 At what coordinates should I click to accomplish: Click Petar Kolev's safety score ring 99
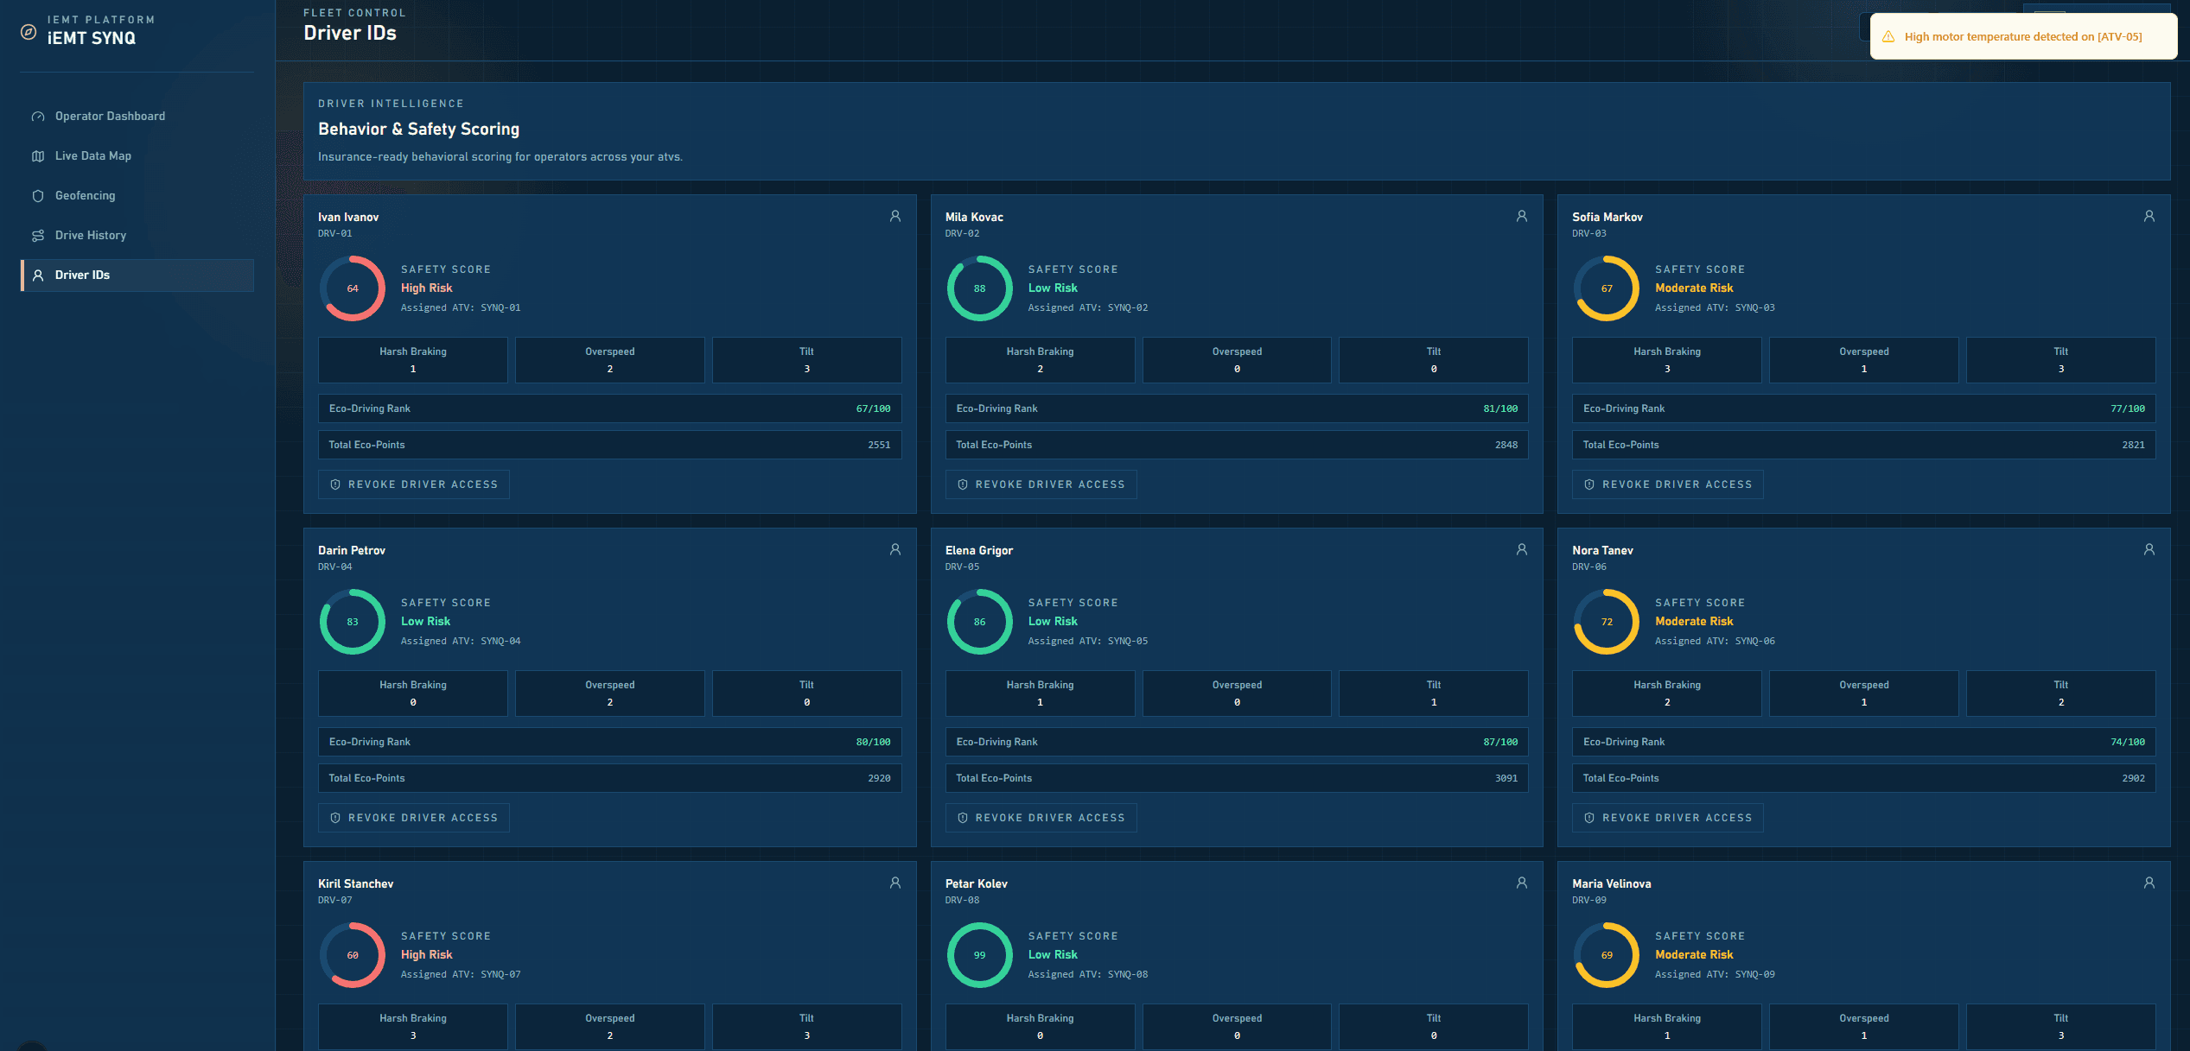tap(979, 955)
